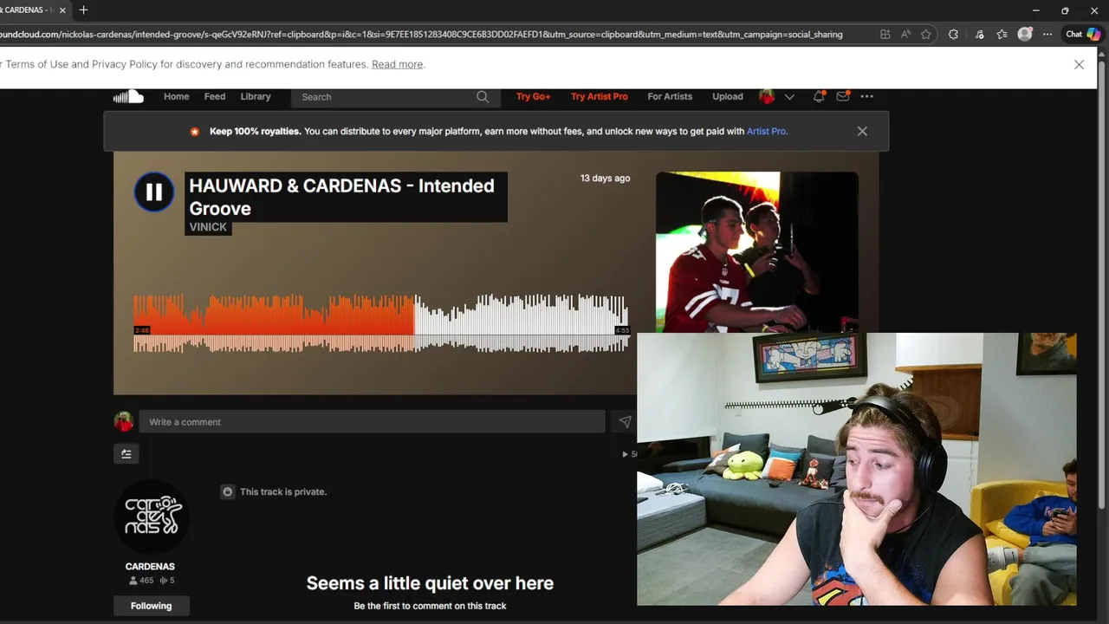Viewport: 1109px width, 624px height.
Task: Open the browser profile avatar
Action: [x=1025, y=35]
